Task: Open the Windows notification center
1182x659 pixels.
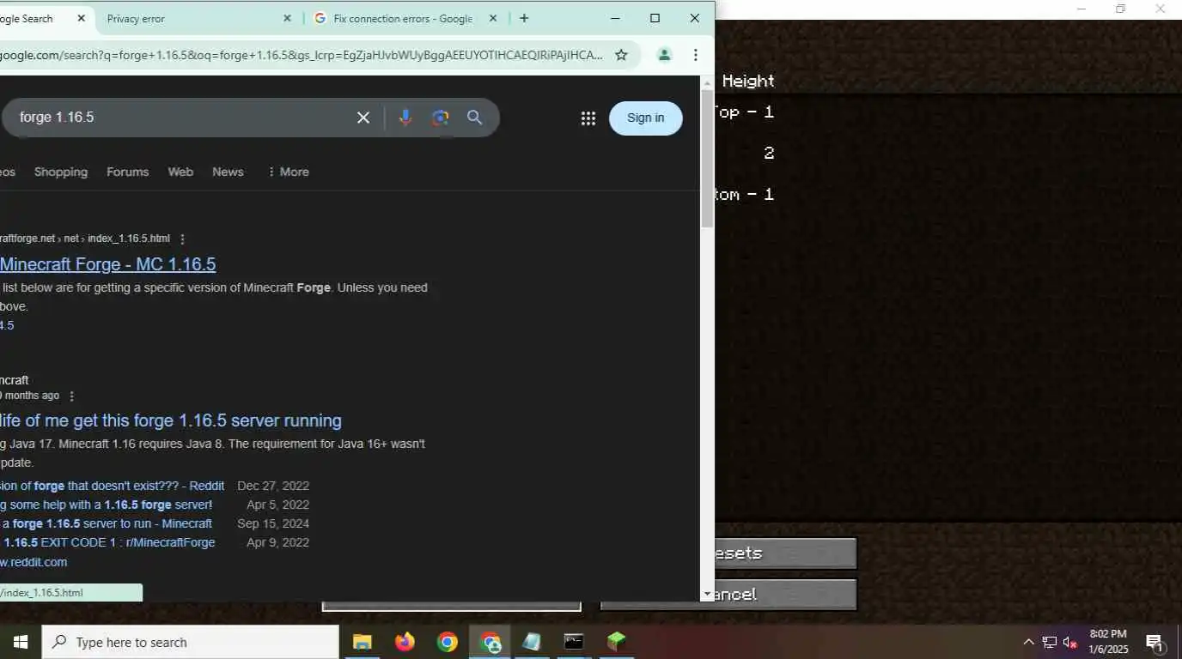Action: pos(1155,642)
